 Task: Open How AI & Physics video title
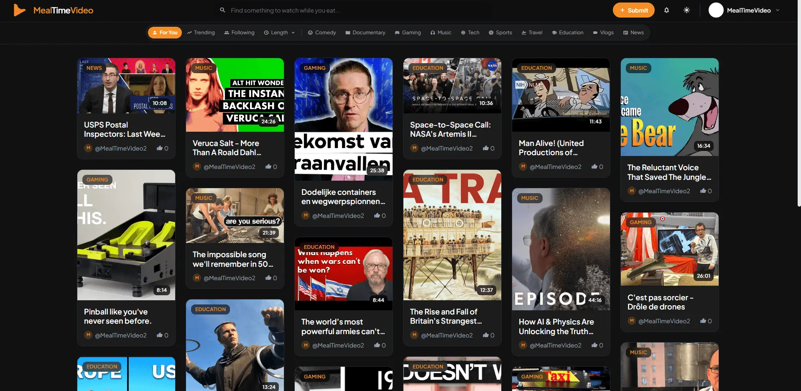tap(556, 327)
